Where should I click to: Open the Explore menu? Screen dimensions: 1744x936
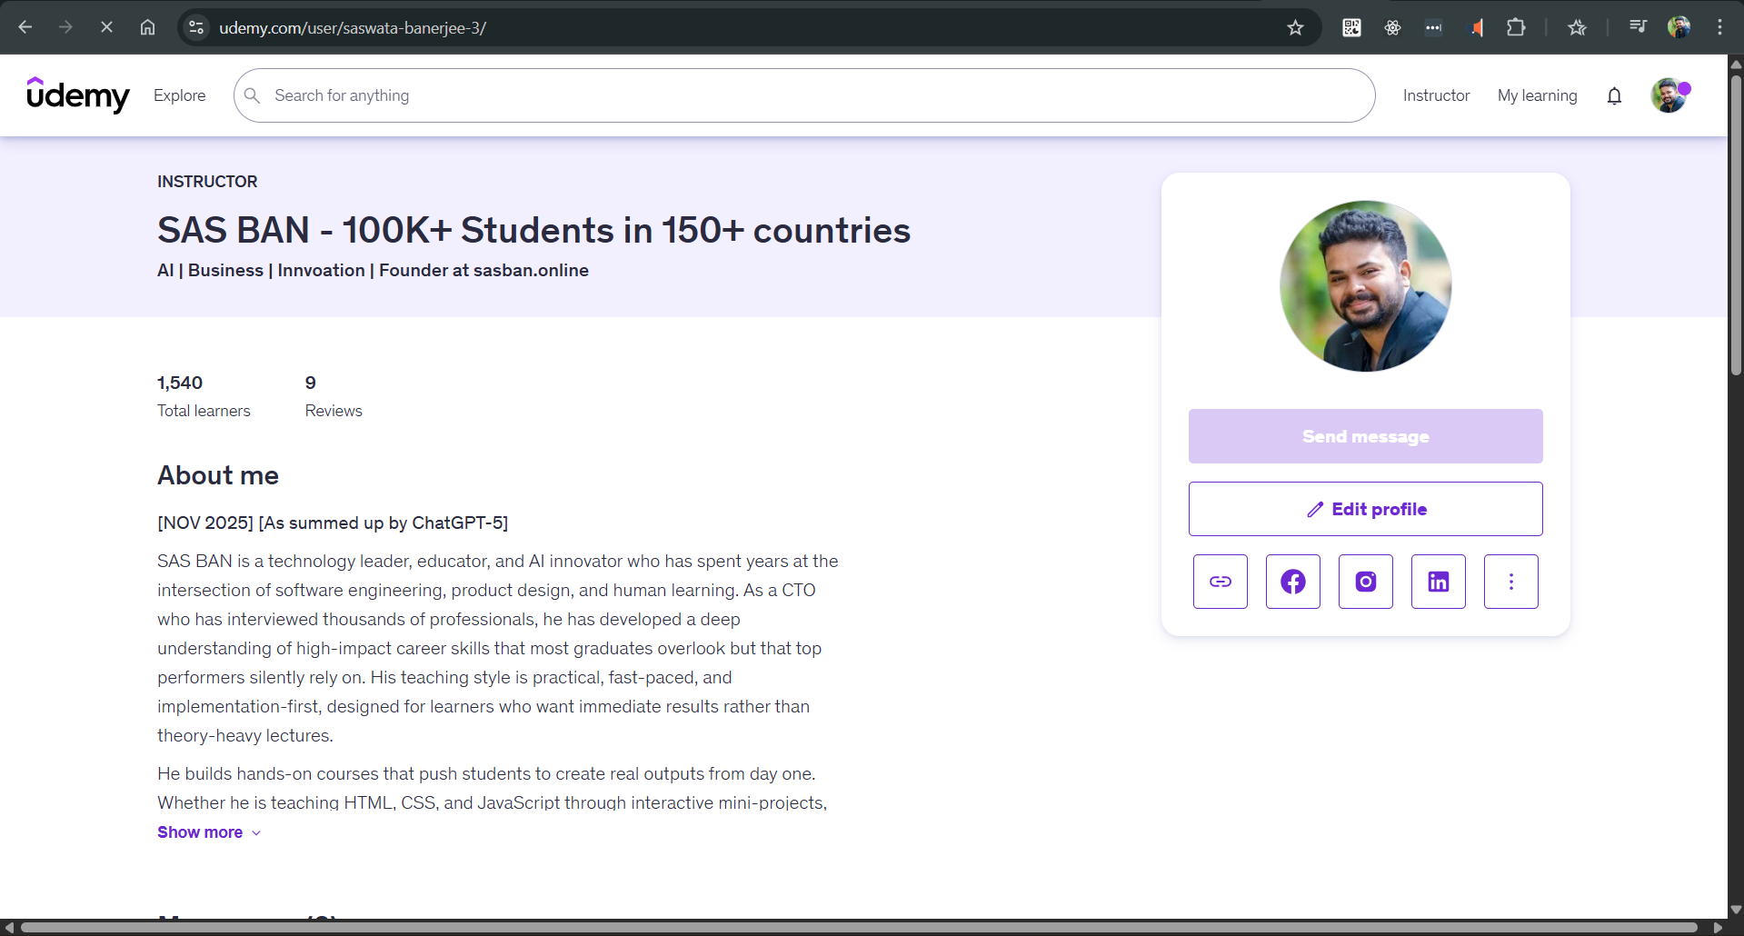pyautogui.click(x=179, y=95)
